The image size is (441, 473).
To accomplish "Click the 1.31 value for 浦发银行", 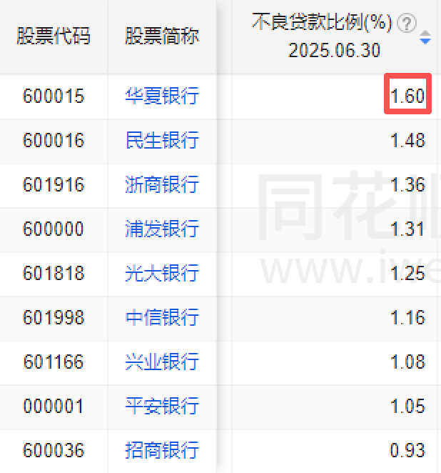I will coord(408,229).
